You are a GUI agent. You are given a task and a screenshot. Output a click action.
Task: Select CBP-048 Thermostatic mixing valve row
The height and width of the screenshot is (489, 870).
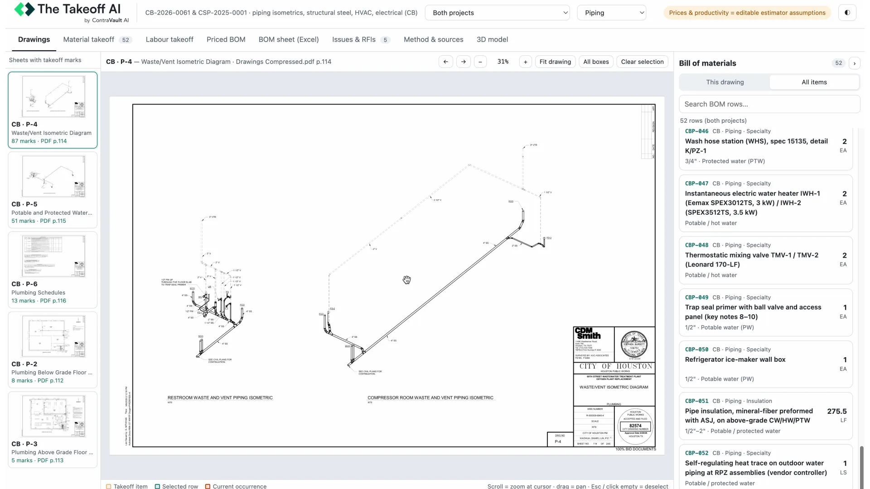(x=766, y=260)
